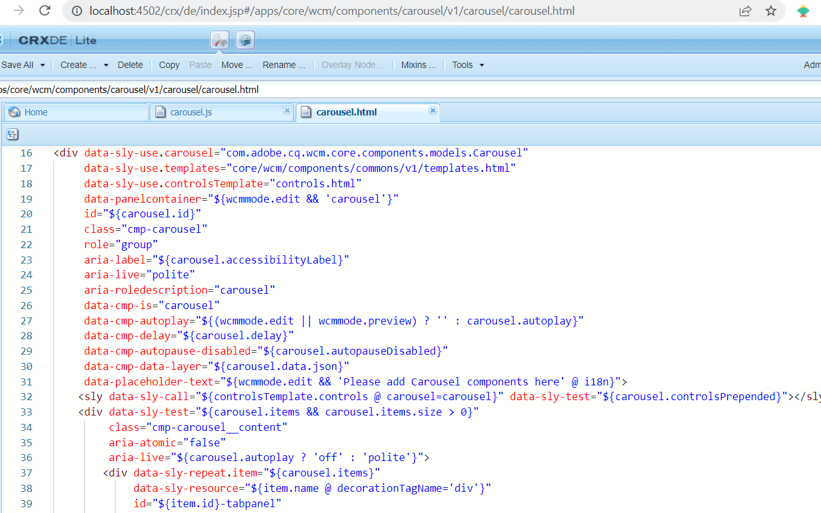The height and width of the screenshot is (513, 821).
Task: View site information icon in address bar
Action: coord(77,11)
